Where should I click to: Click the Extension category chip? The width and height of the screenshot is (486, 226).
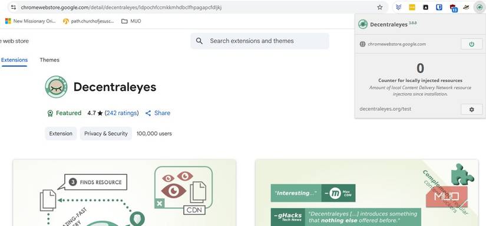(x=61, y=133)
